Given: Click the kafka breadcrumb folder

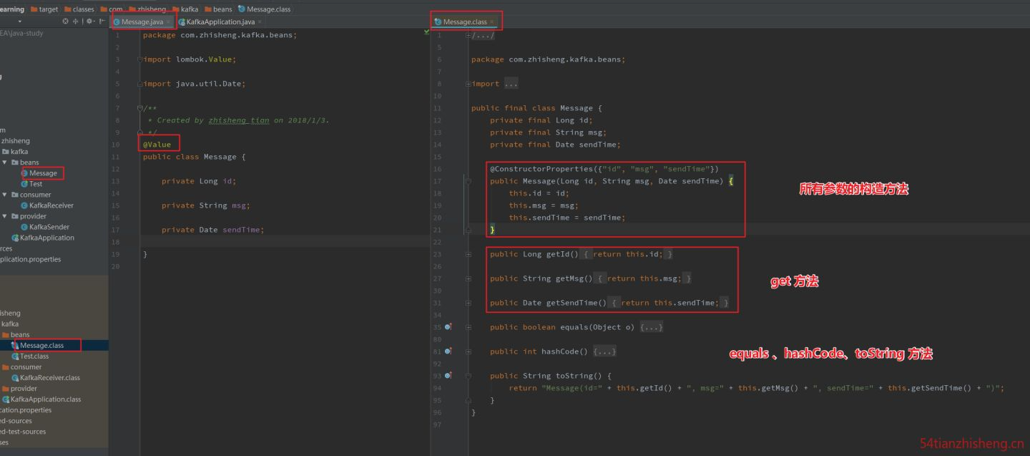Looking at the screenshot, I should pyautogui.click(x=185, y=9).
